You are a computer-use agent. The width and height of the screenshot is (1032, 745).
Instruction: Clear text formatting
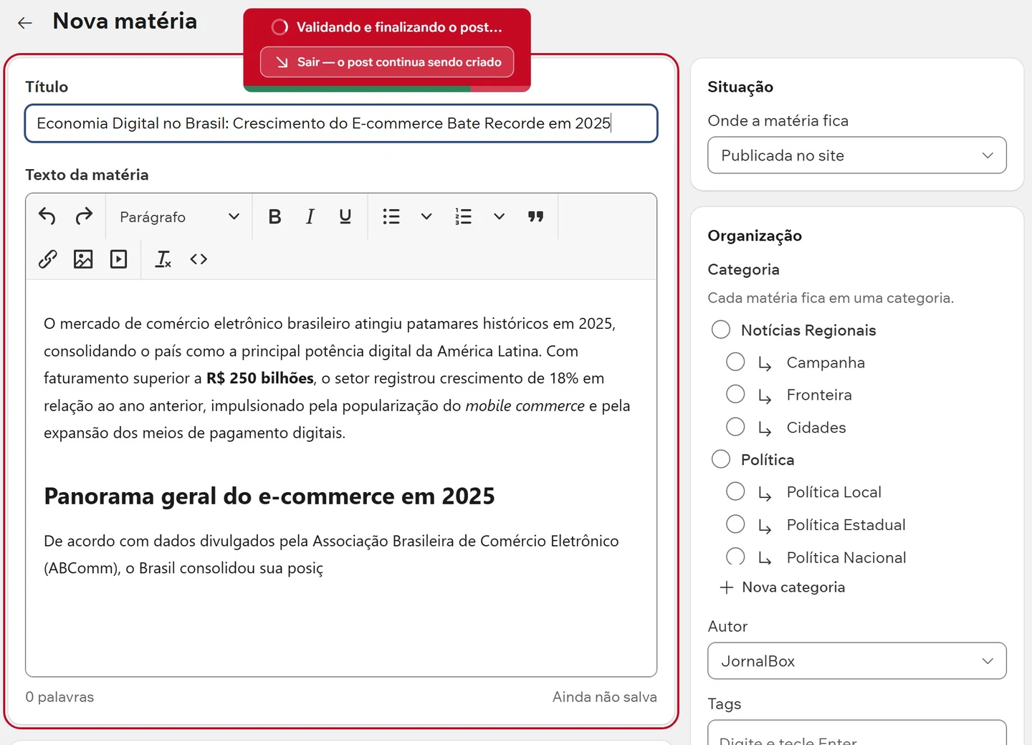point(163,259)
